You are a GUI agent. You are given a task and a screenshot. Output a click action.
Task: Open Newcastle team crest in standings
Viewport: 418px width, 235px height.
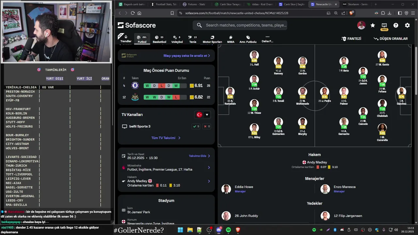tap(135, 97)
